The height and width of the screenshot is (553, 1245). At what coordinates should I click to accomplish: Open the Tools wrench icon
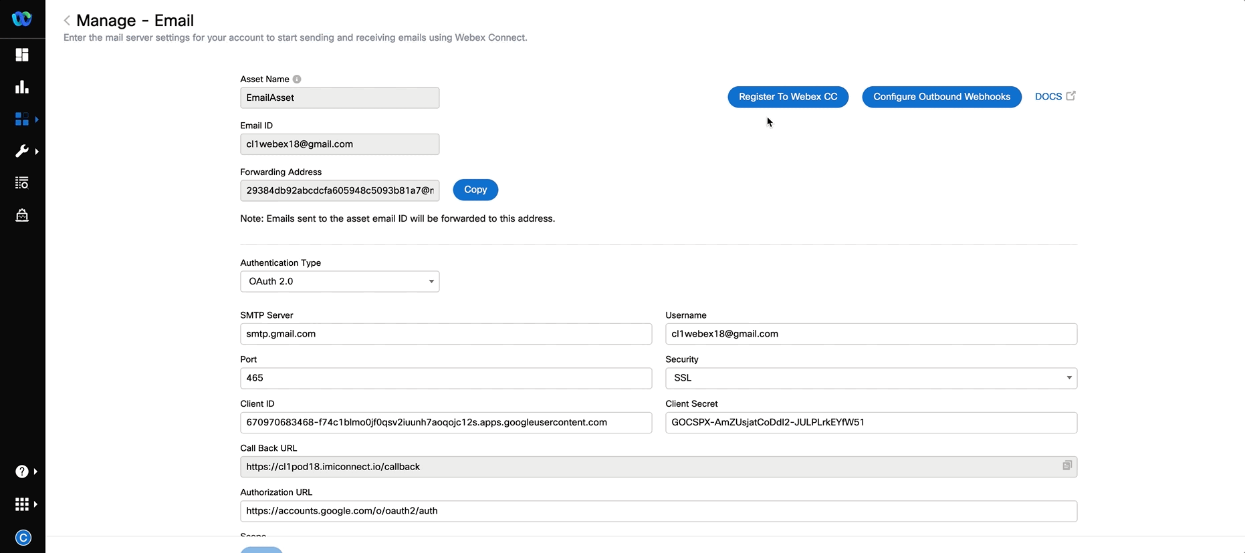pos(22,151)
